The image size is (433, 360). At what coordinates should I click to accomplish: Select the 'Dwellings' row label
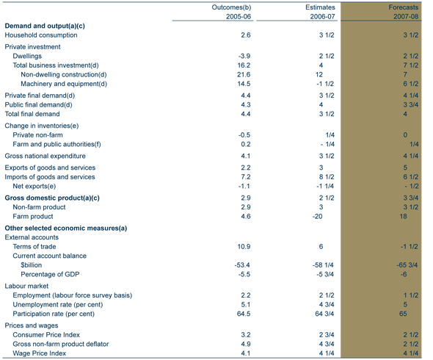[x=27, y=56]
